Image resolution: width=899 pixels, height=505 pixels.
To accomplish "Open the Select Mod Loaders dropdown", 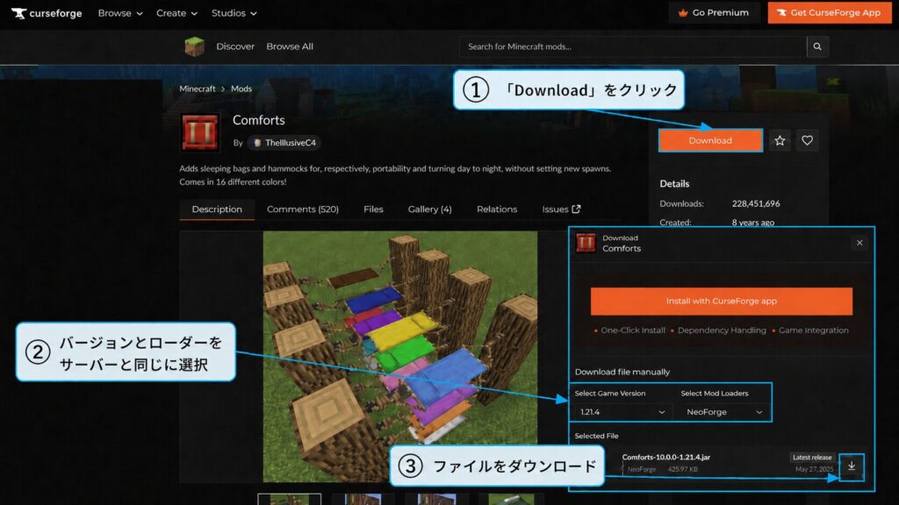I will click(x=724, y=412).
